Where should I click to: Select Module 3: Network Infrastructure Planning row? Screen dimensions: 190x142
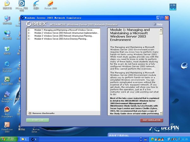(64, 36)
